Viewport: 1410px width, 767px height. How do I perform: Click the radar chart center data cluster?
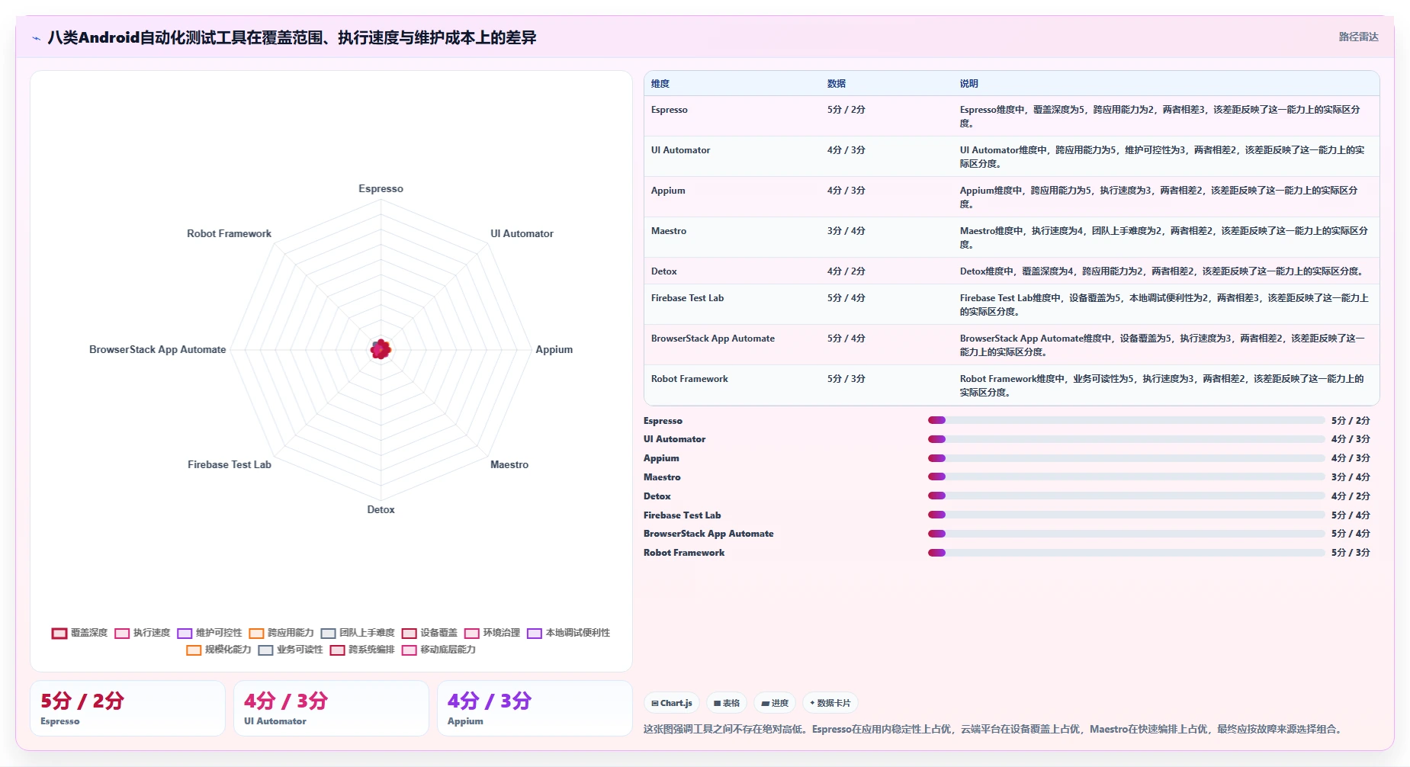pos(381,349)
